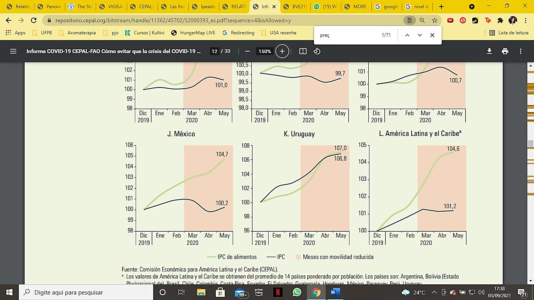Open PDF viewer more actions menu
Image resolution: width=534 pixels, height=300 pixels.
pyautogui.click(x=521, y=51)
